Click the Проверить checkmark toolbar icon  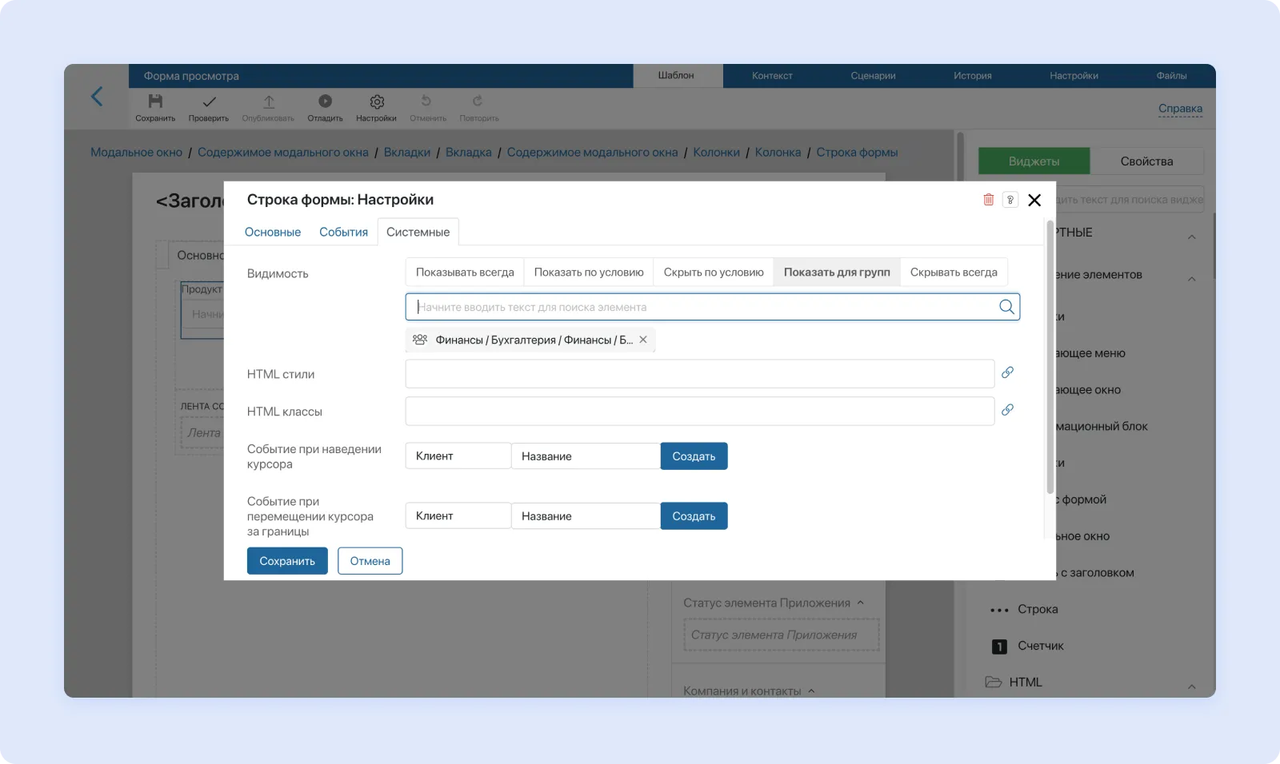(x=209, y=101)
